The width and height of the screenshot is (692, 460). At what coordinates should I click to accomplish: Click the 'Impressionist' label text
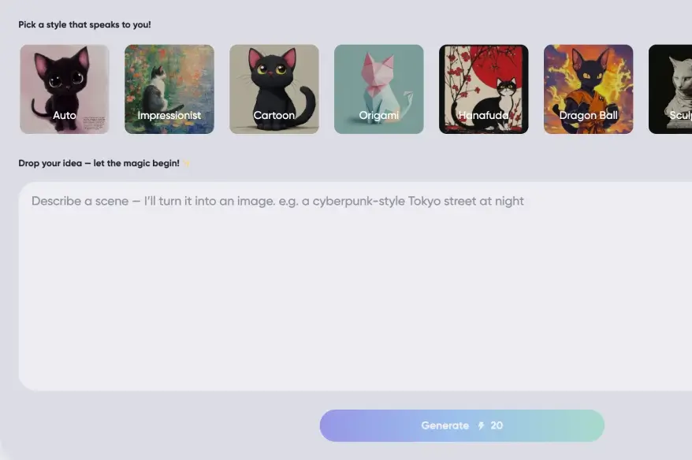[169, 116]
